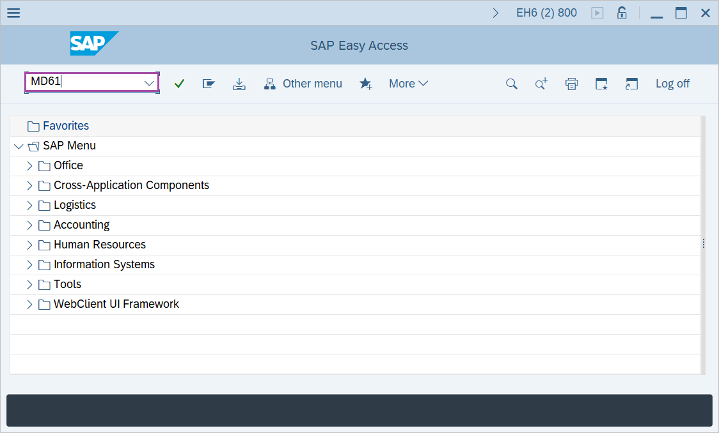Click the Log off button
719x433 pixels.
(x=672, y=83)
